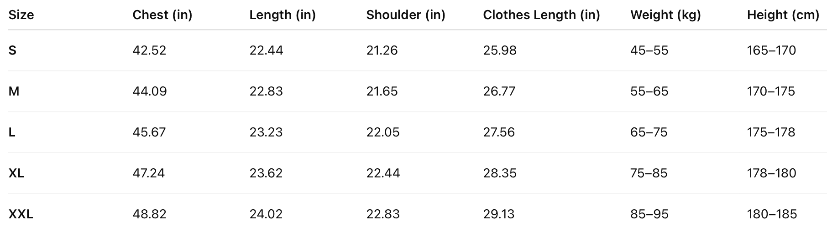Image resolution: width=827 pixels, height=232 pixels.
Task: Click the Clothes Length (in) header
Action: tap(541, 15)
